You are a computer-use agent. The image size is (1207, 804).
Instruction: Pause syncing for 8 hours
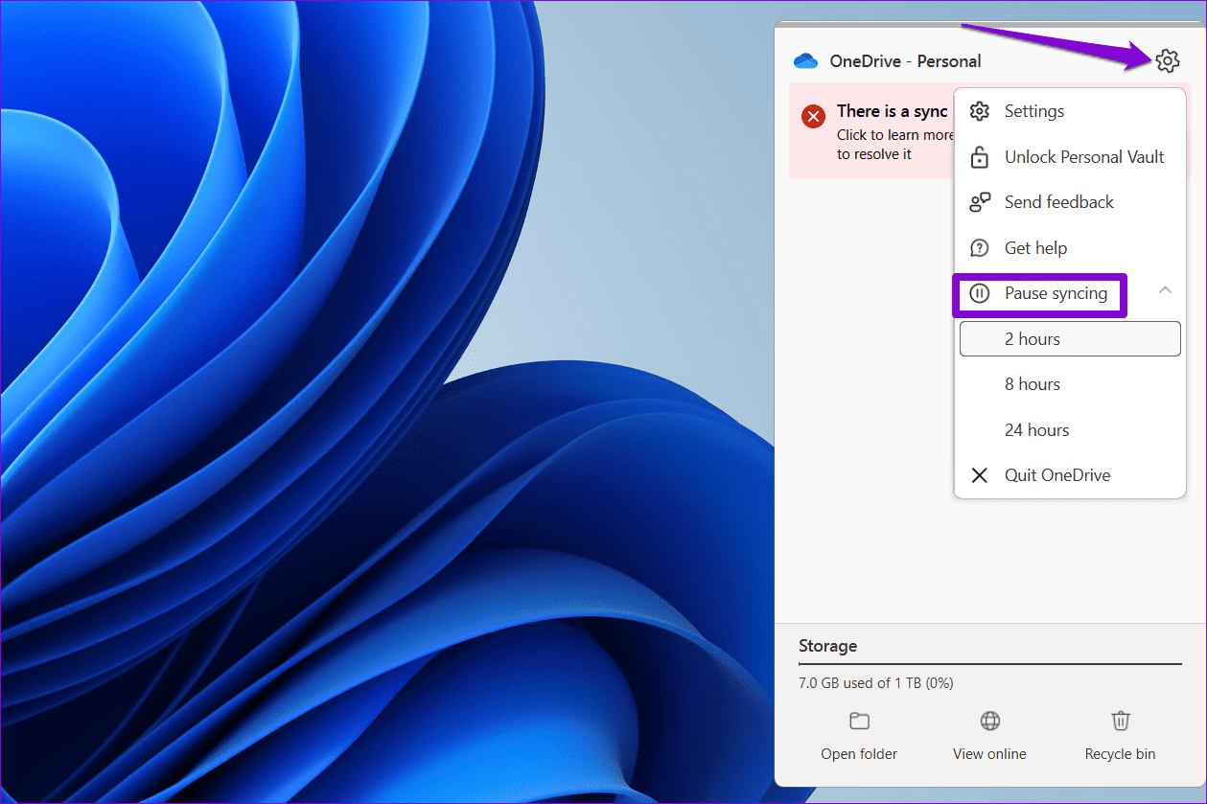coord(1070,384)
